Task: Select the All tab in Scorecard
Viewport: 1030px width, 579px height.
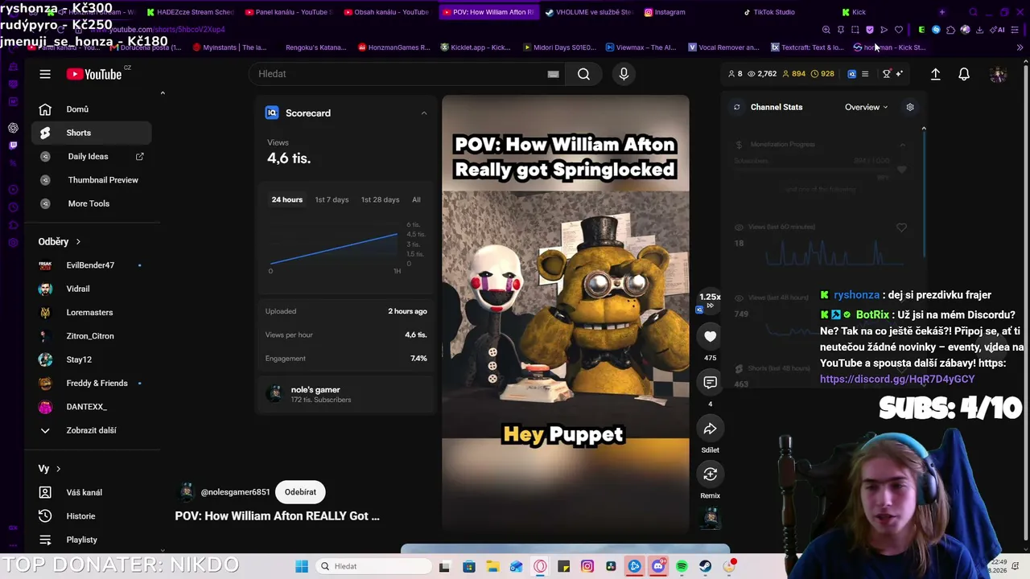Action: click(416, 199)
